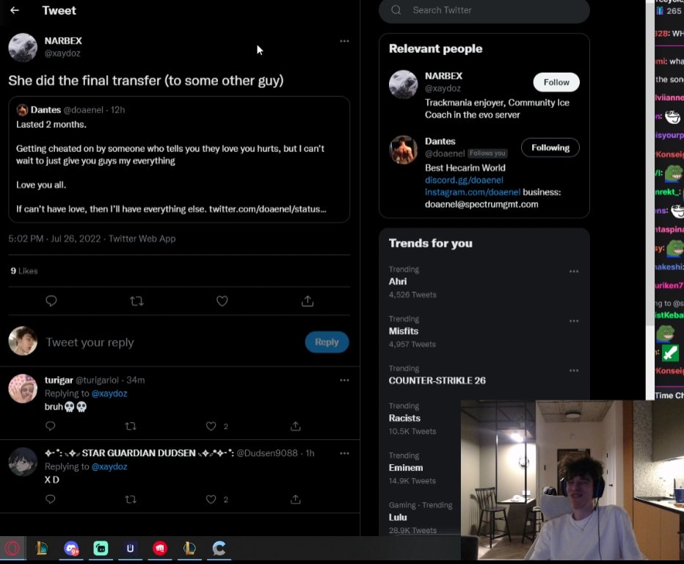This screenshot has width=684, height=564.
Task: Open the C-shaped app icon in taskbar
Action: coord(219,549)
